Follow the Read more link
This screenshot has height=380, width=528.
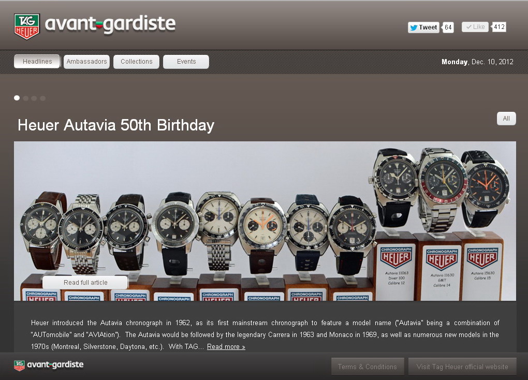point(226,347)
